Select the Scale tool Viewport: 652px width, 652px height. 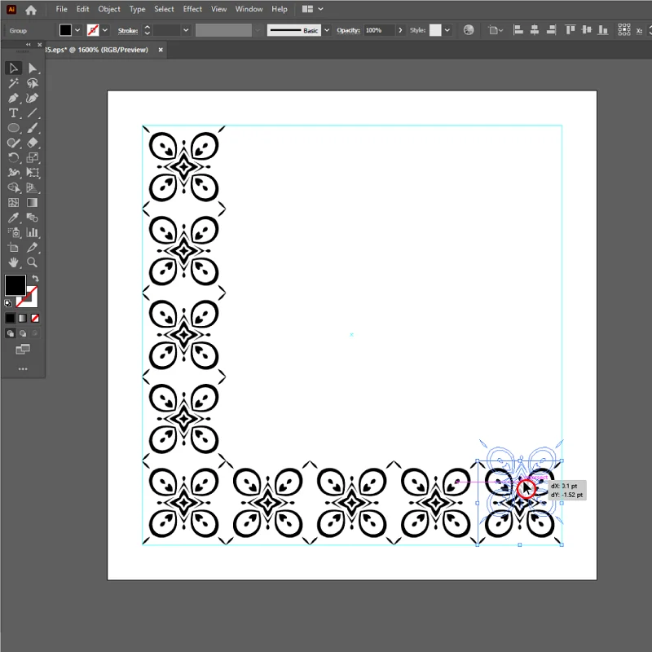[33, 158]
